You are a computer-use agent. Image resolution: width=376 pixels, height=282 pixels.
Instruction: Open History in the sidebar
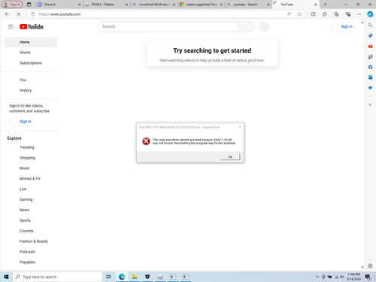click(31, 90)
